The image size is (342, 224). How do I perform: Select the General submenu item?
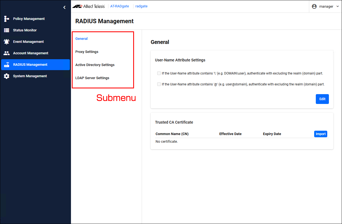click(x=81, y=39)
